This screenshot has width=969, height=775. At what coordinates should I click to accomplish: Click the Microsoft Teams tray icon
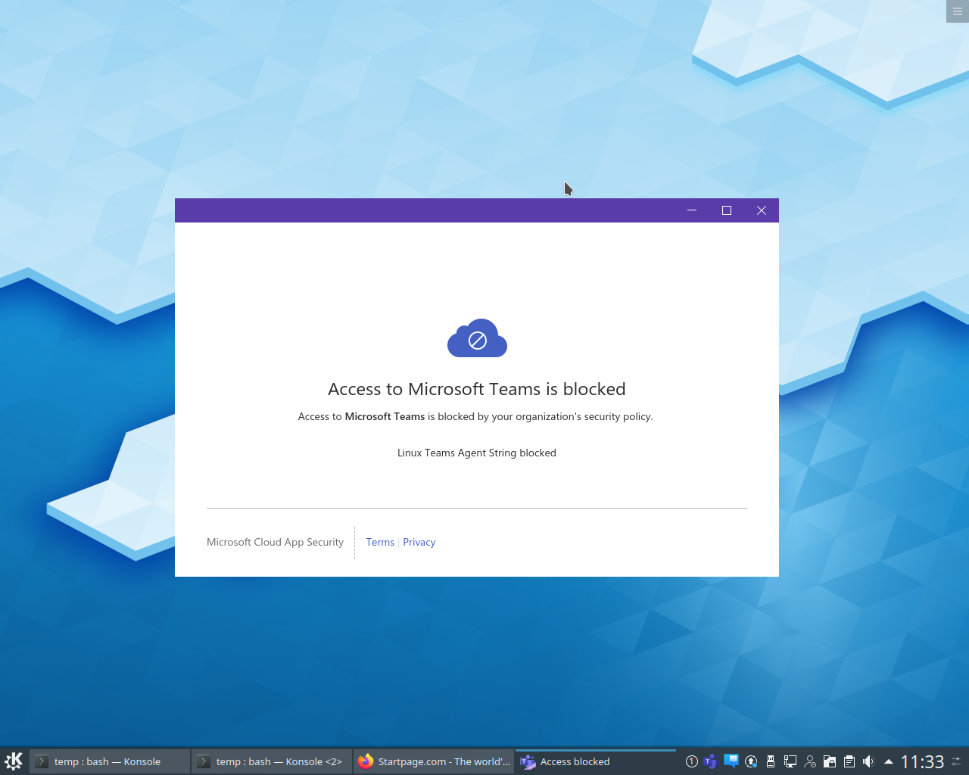click(x=710, y=761)
